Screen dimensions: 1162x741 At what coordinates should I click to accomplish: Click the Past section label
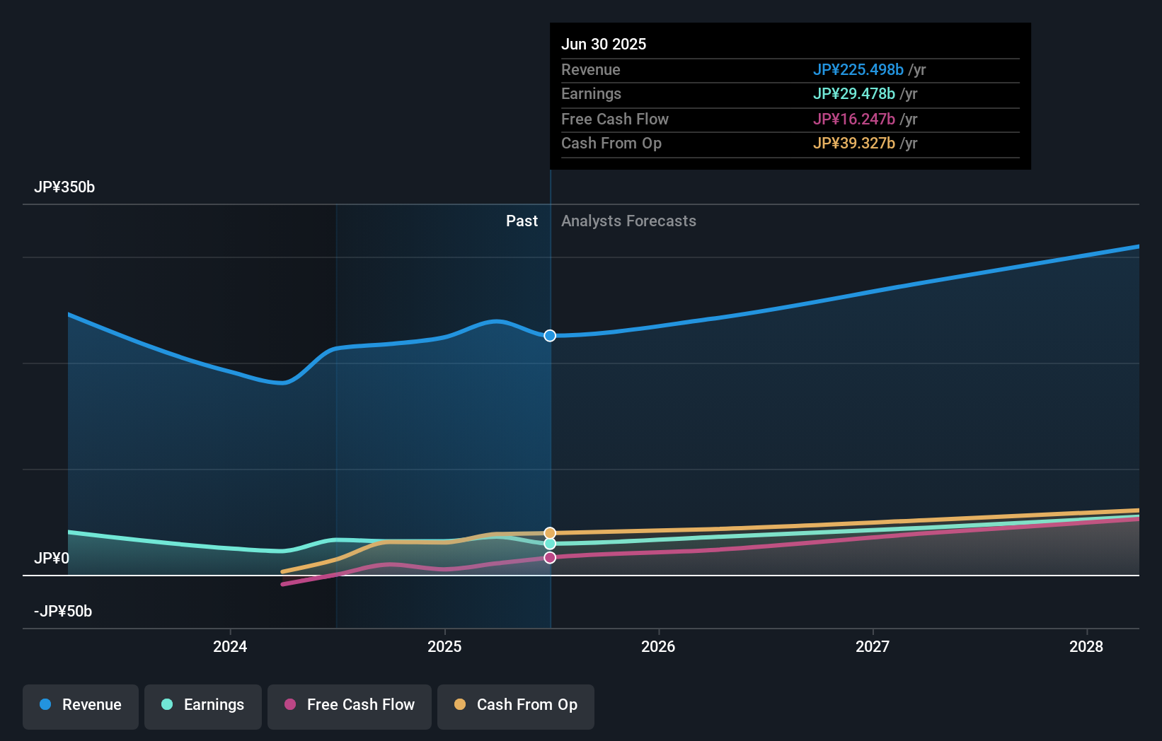coord(522,221)
